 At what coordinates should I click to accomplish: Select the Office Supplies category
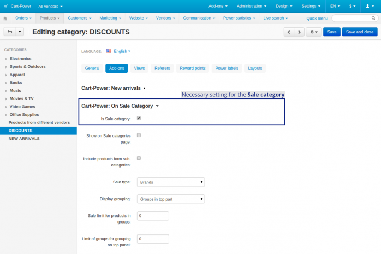tap(24, 115)
